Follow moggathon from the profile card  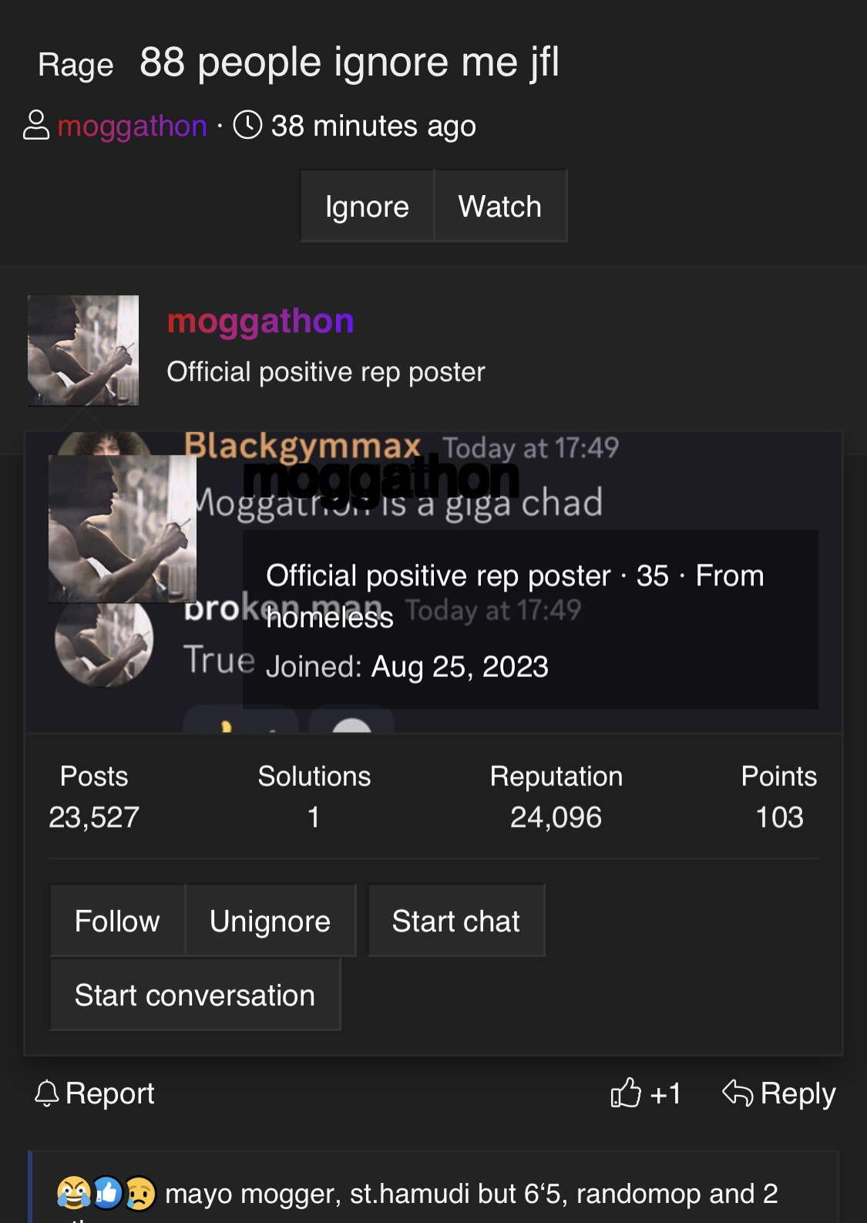tap(117, 921)
